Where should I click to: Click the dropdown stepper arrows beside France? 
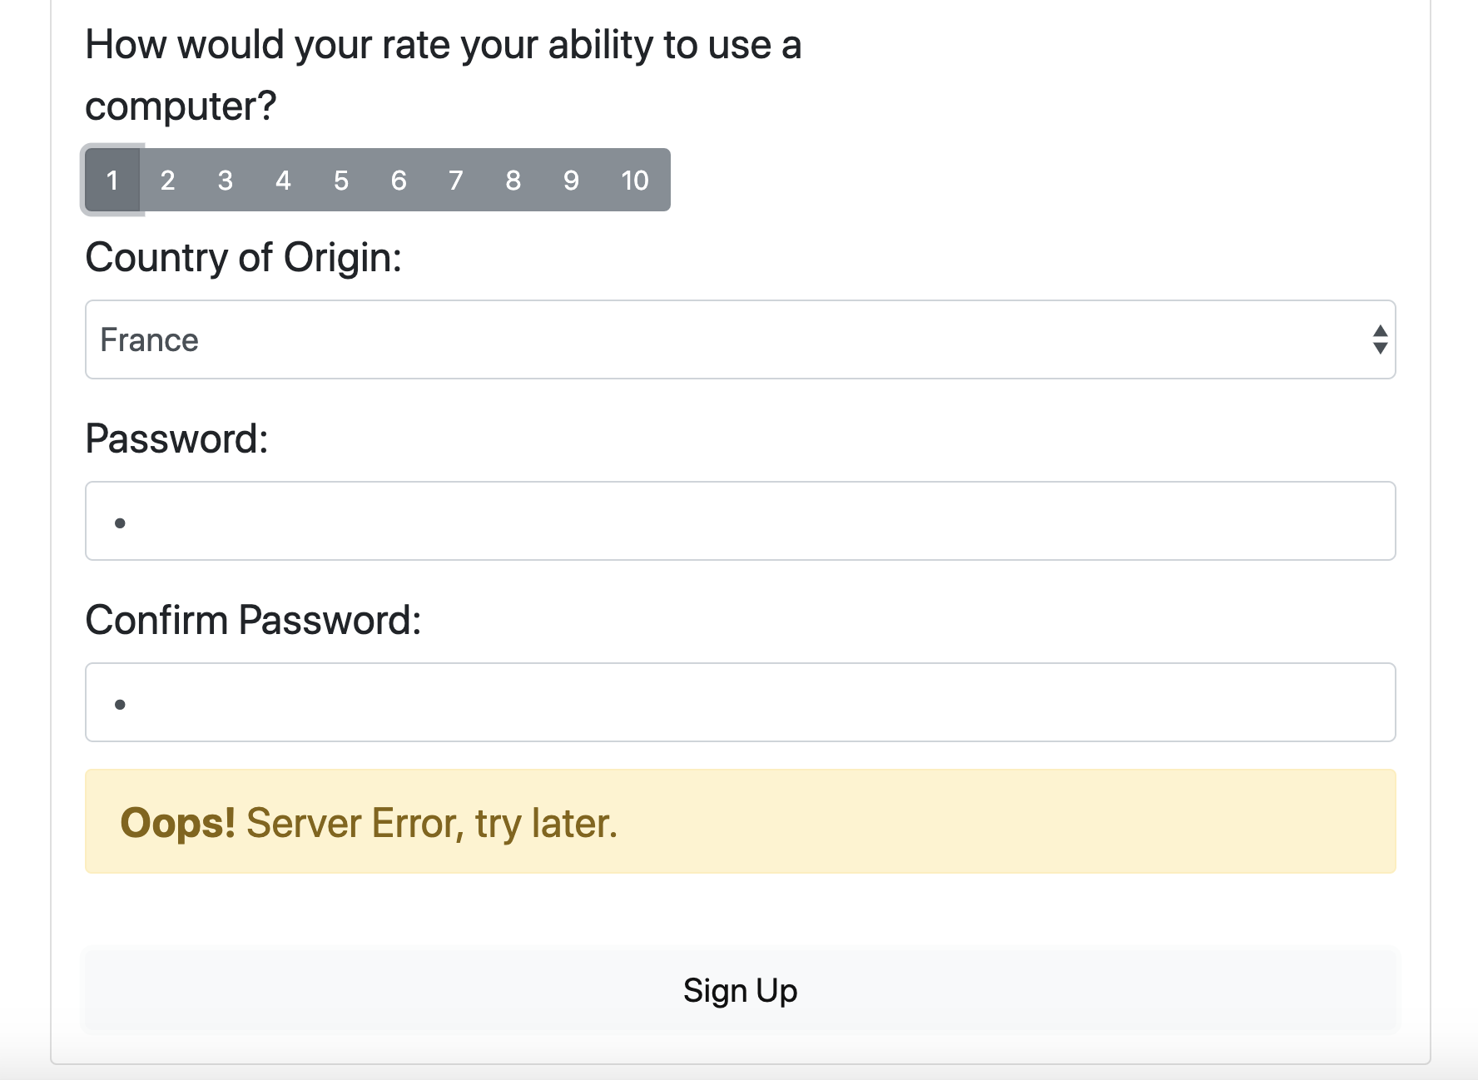coord(1378,339)
